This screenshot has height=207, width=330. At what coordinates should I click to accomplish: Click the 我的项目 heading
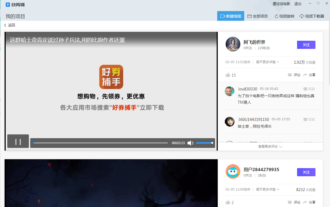(x=15, y=16)
